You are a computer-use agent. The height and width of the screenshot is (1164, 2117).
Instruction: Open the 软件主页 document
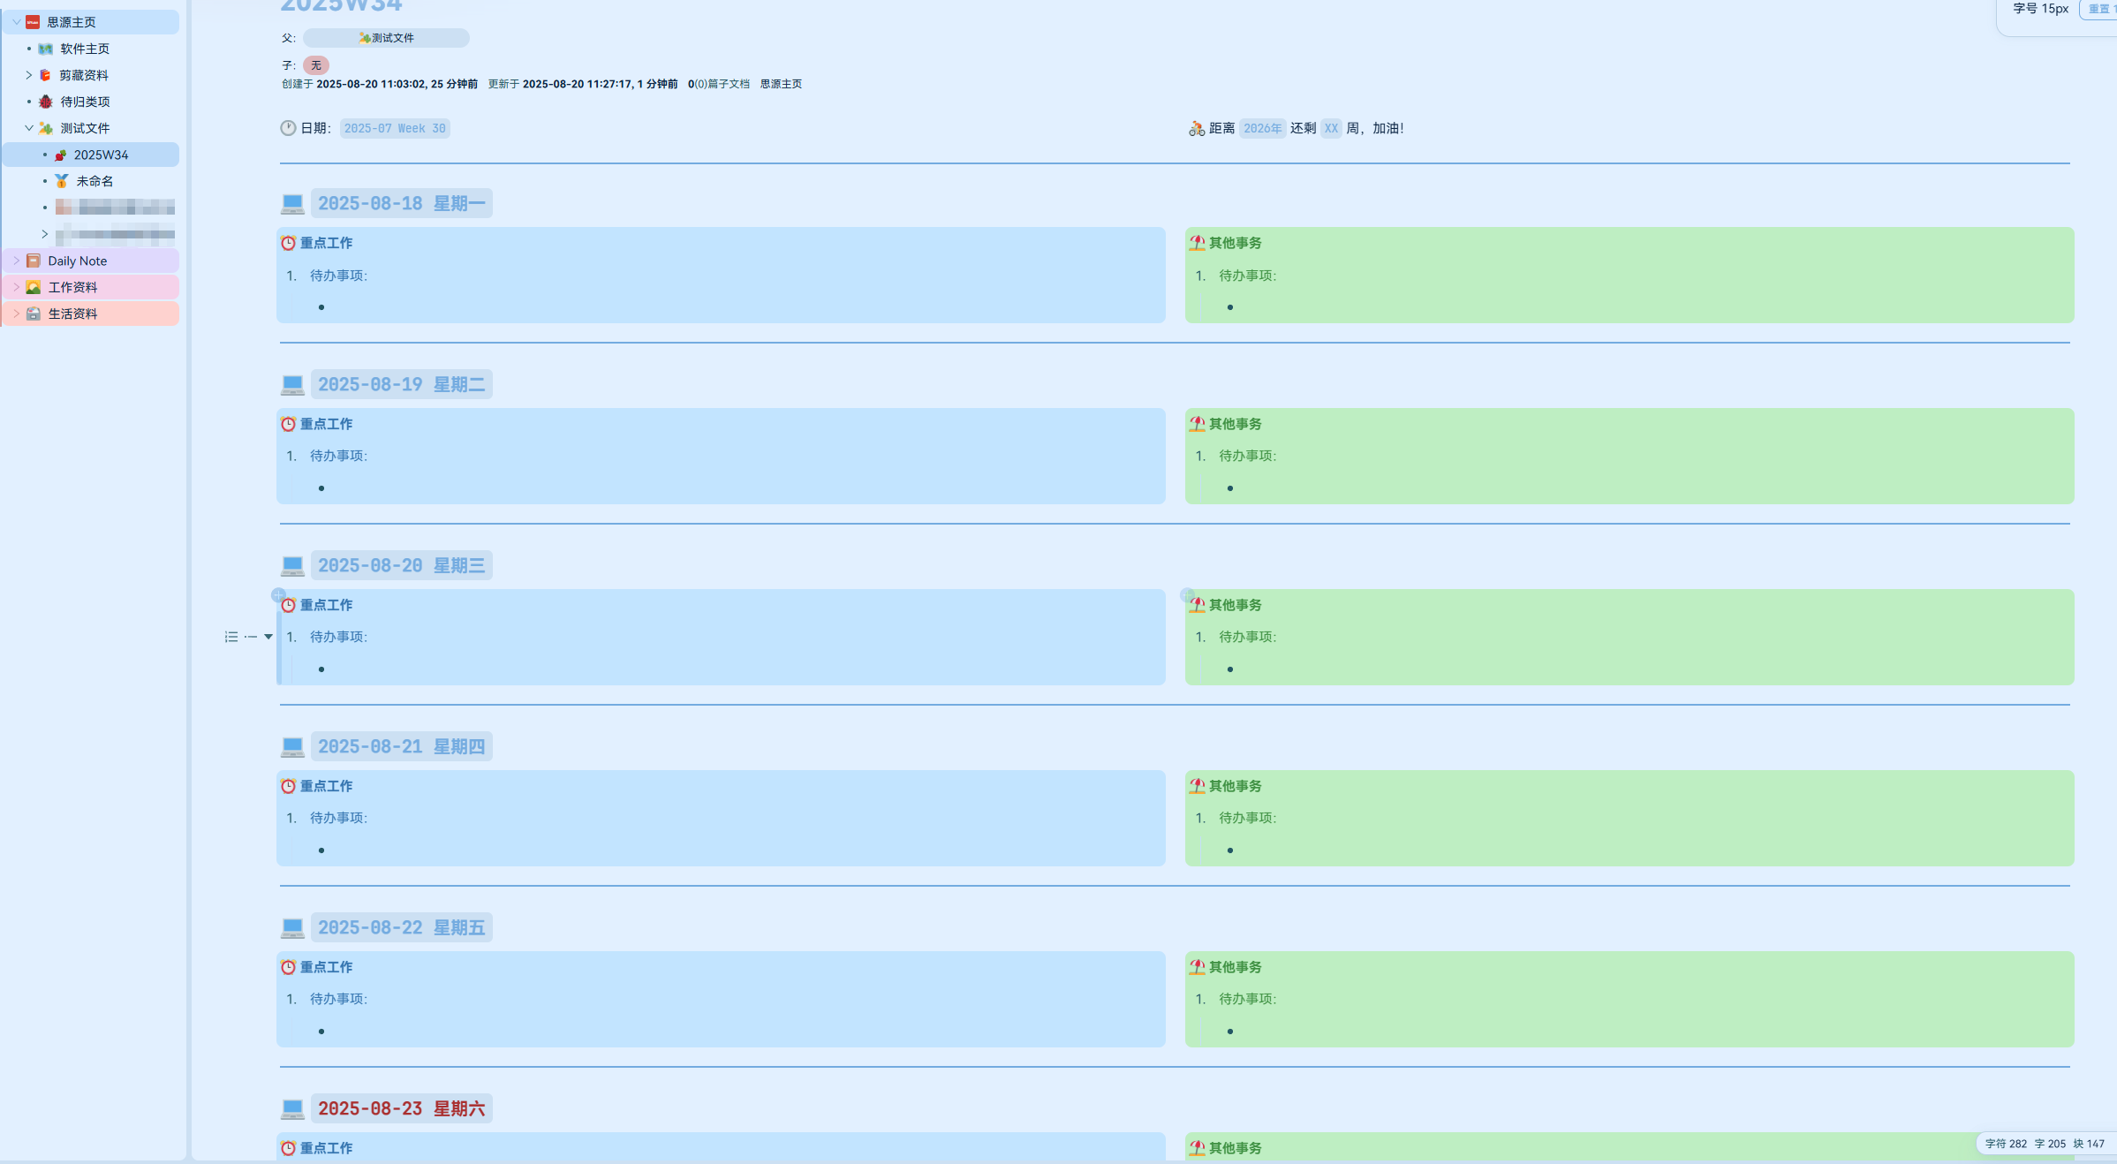85,49
